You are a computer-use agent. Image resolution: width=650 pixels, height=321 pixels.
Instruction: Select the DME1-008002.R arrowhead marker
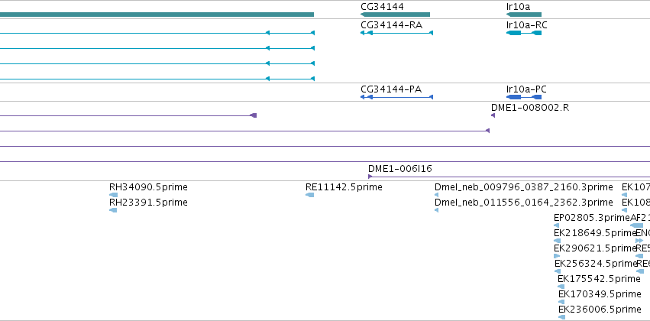pos(493,115)
